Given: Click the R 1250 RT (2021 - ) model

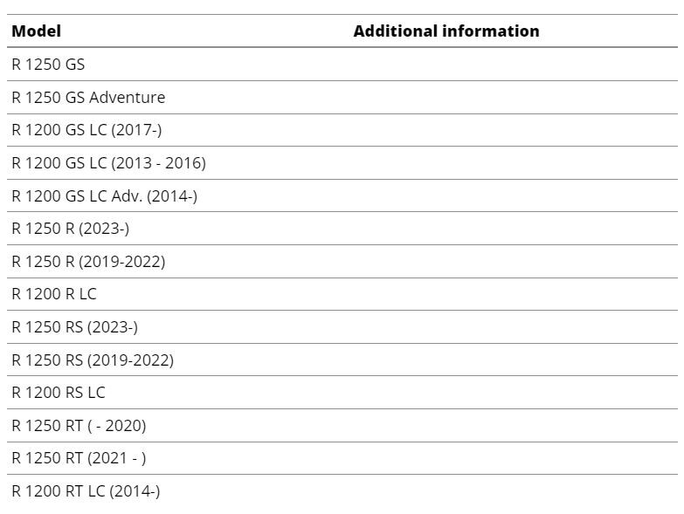Looking at the screenshot, I should (79, 458).
